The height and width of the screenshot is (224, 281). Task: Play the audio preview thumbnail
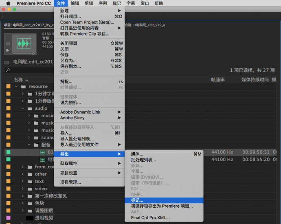8,51
